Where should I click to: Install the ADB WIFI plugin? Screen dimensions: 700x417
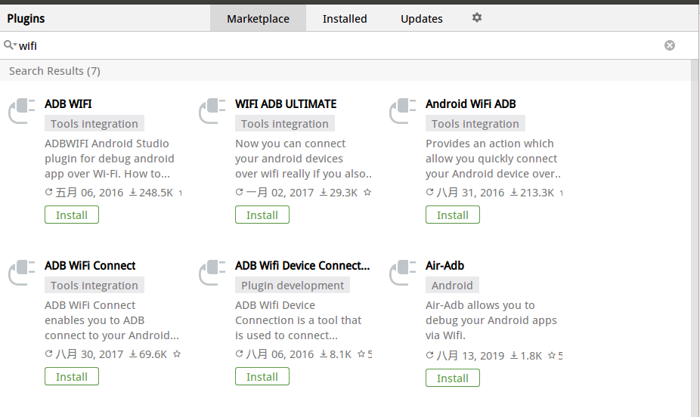point(72,215)
